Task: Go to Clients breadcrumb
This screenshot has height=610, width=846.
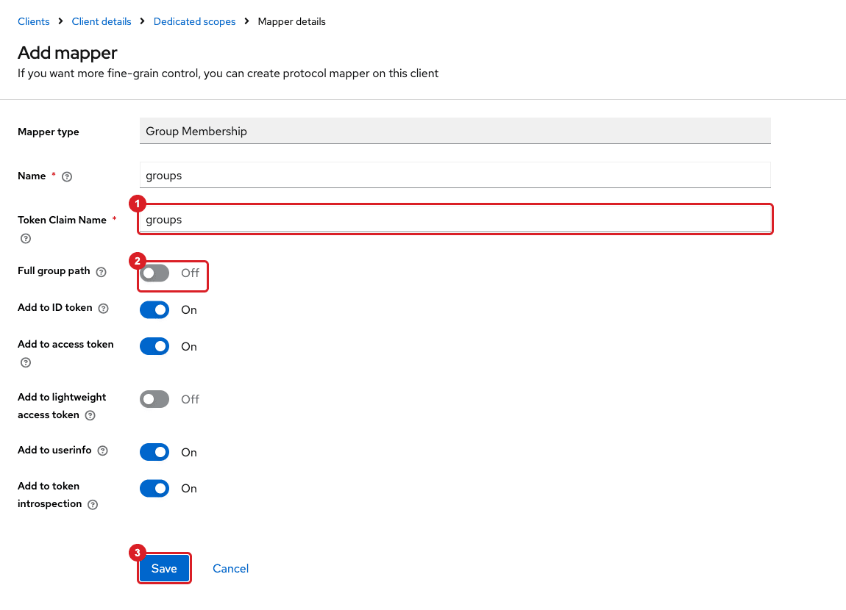Action: coord(33,21)
